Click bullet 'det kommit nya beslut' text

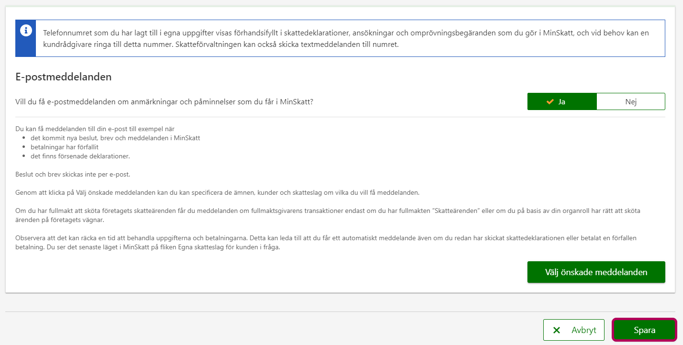115,138
